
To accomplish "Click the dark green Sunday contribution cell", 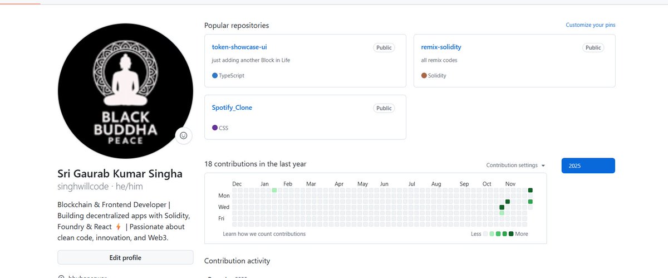I will 531,190.
